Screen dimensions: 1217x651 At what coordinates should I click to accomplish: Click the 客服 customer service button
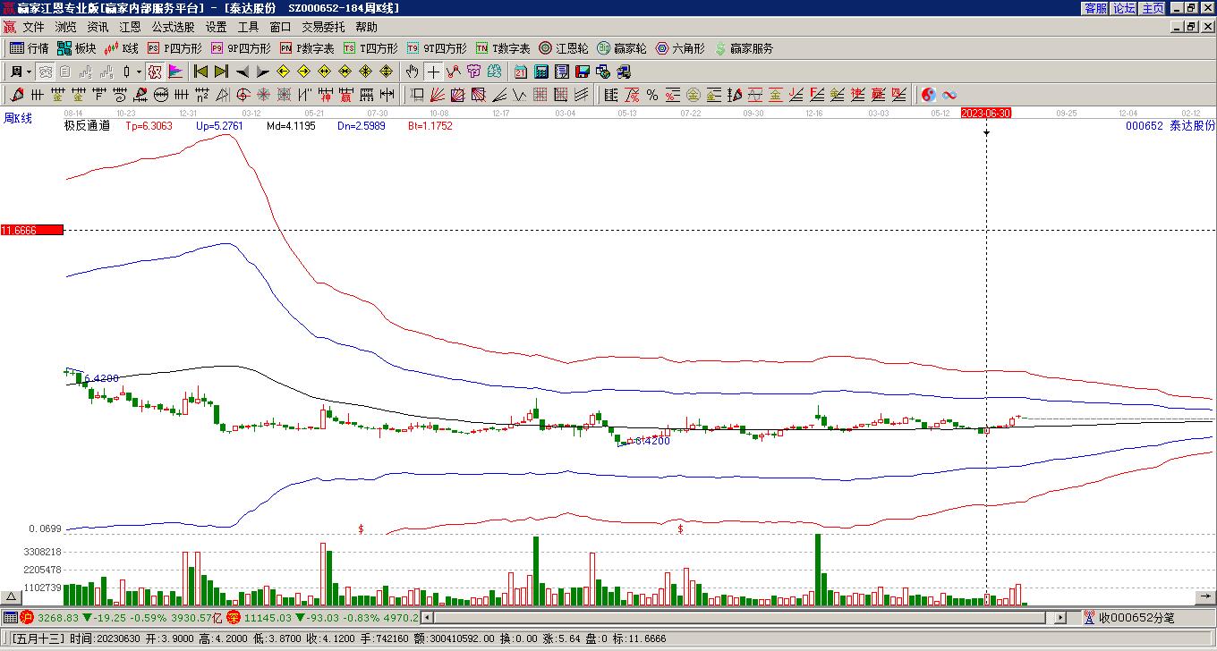(1095, 8)
